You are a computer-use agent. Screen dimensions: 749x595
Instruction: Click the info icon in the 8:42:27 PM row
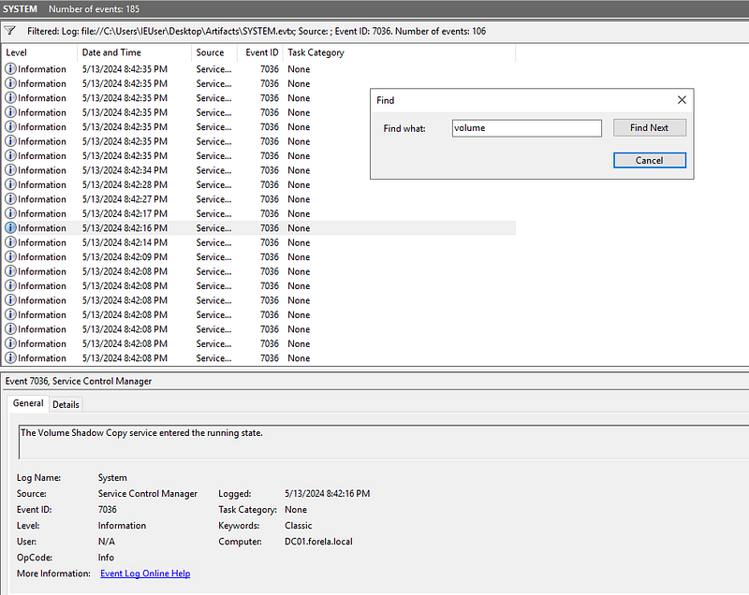10,198
